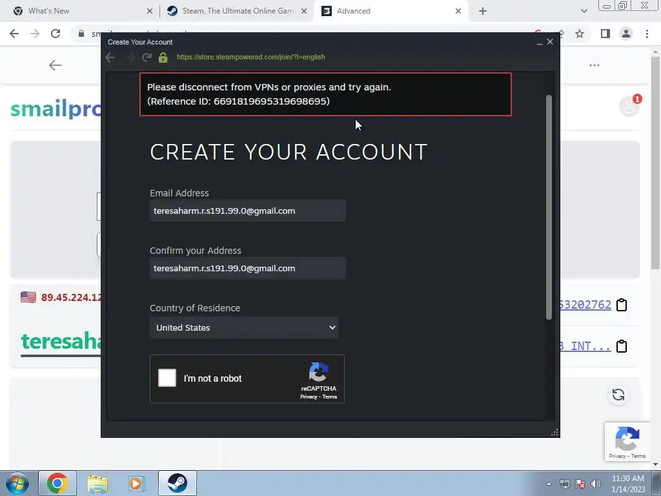The height and width of the screenshot is (496, 661).
Task: Open the Country of Residence dropdown
Action: click(243, 327)
